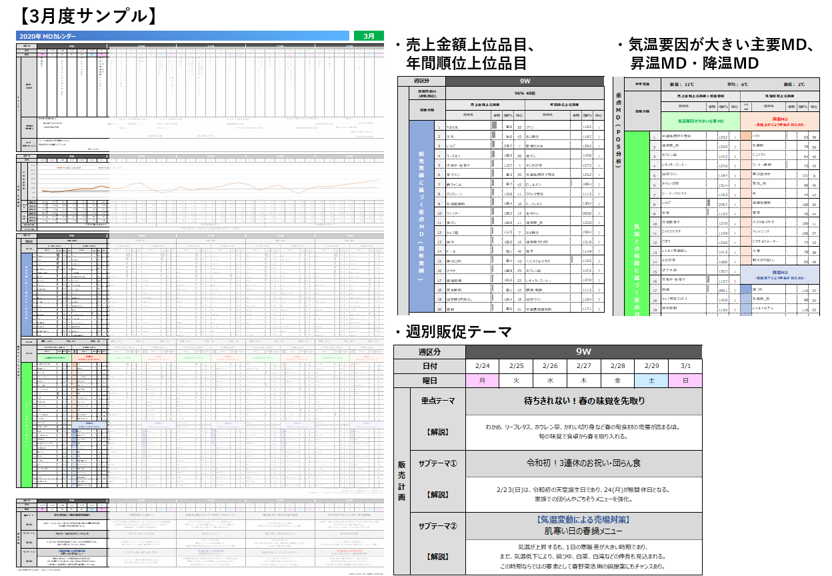
Task: Click the blue 土 weekday cell
Action: 651,381
